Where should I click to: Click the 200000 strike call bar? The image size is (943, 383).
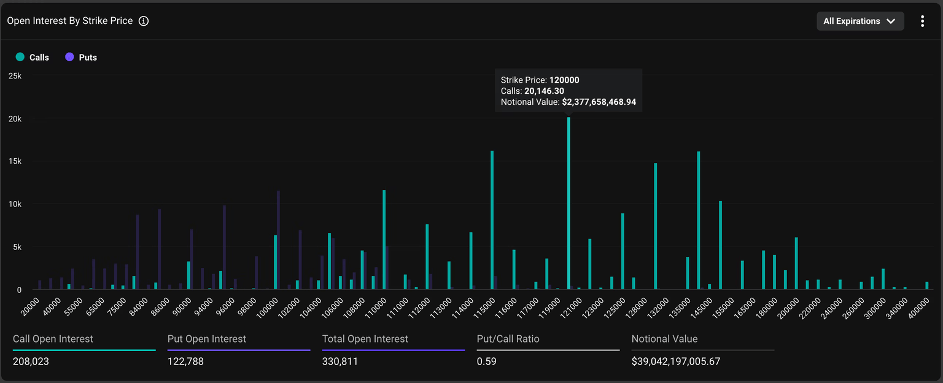point(796,264)
